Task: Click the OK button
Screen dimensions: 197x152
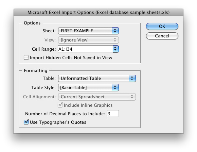Action: tap(162, 26)
